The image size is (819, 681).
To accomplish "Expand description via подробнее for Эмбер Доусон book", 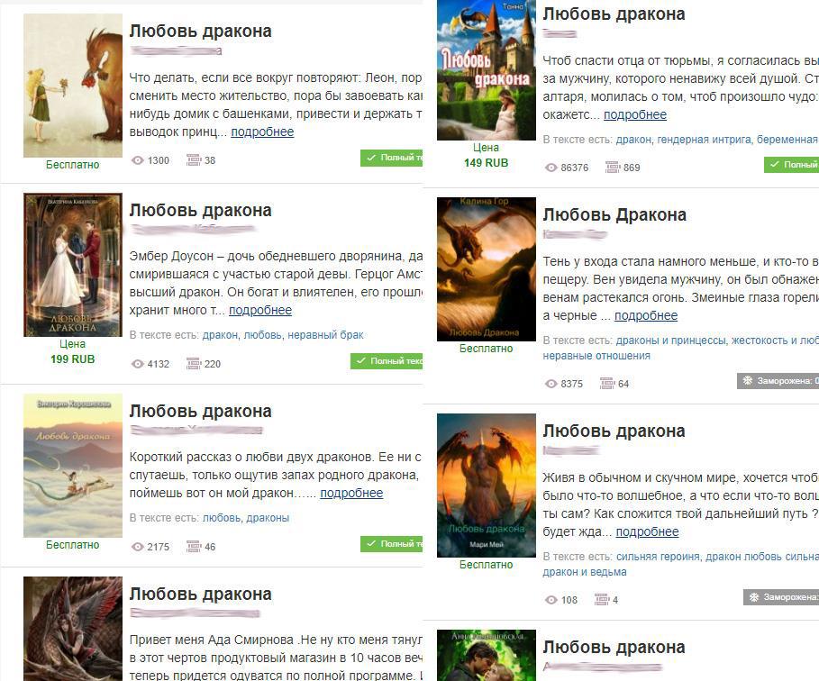I will 260,310.
